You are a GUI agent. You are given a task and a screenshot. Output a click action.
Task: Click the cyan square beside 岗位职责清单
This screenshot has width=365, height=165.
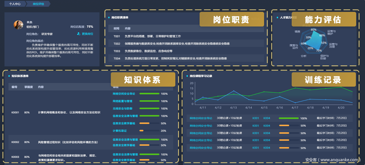pyautogui.click(x=109, y=18)
